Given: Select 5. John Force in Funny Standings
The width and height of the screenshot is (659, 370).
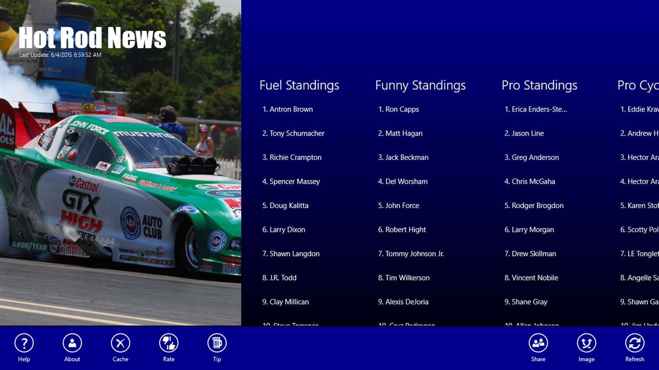Looking at the screenshot, I should [399, 206].
